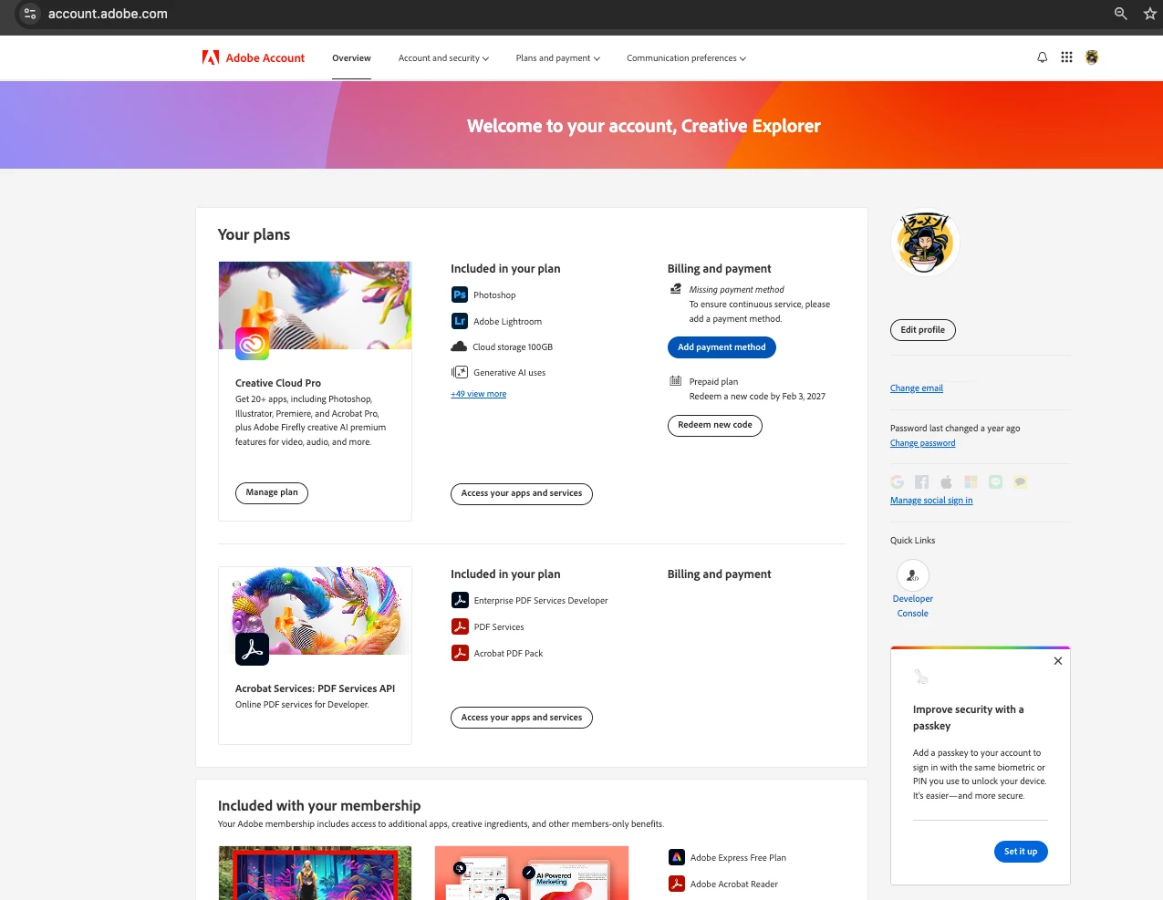Expand the Plans and payment menu
Image resolution: width=1163 pixels, height=900 pixels.
coord(558,58)
